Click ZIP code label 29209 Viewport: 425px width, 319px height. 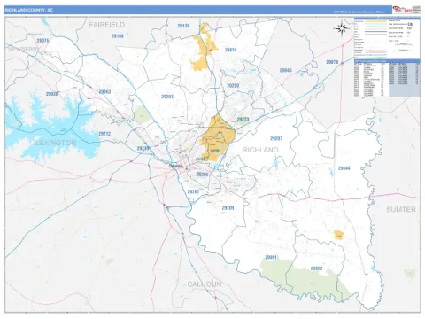coord(228,208)
